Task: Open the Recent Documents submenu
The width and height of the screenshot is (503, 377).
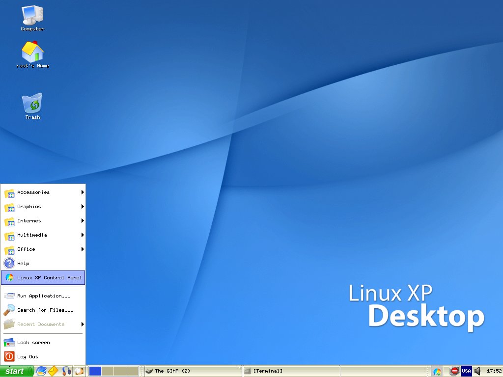Action: pyautogui.click(x=43, y=324)
